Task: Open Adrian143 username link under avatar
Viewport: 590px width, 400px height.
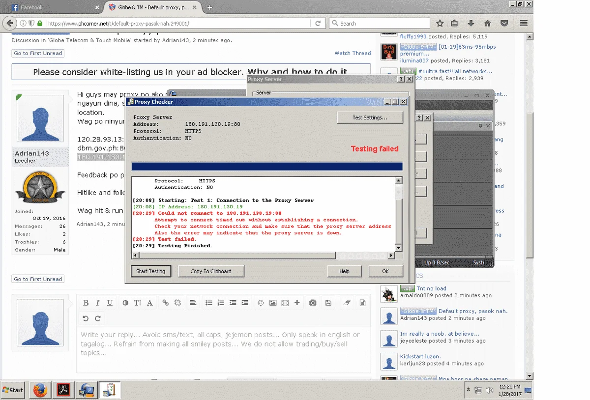Action: [x=32, y=153]
